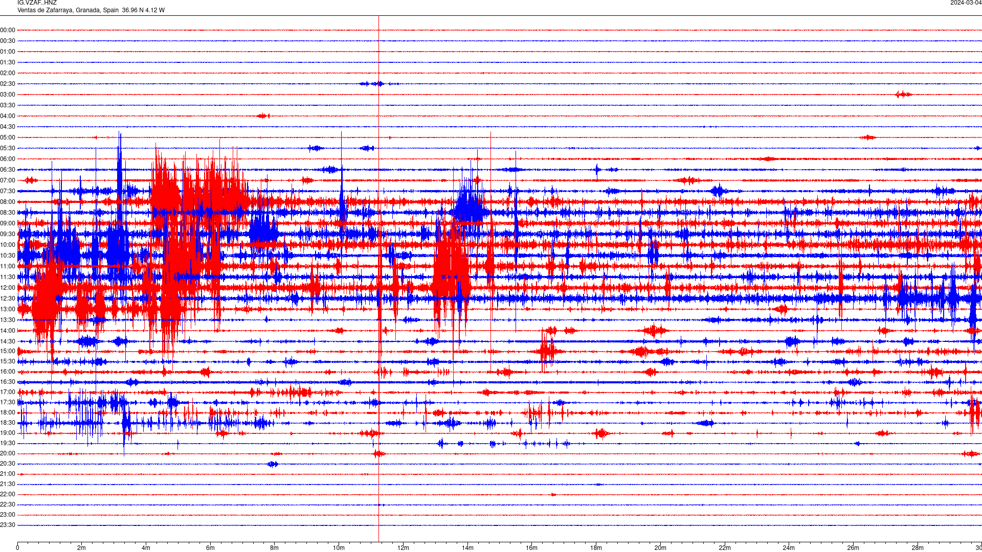The image size is (982, 552).
Task: Select the 18:00 time row label
Action: click(x=8, y=412)
